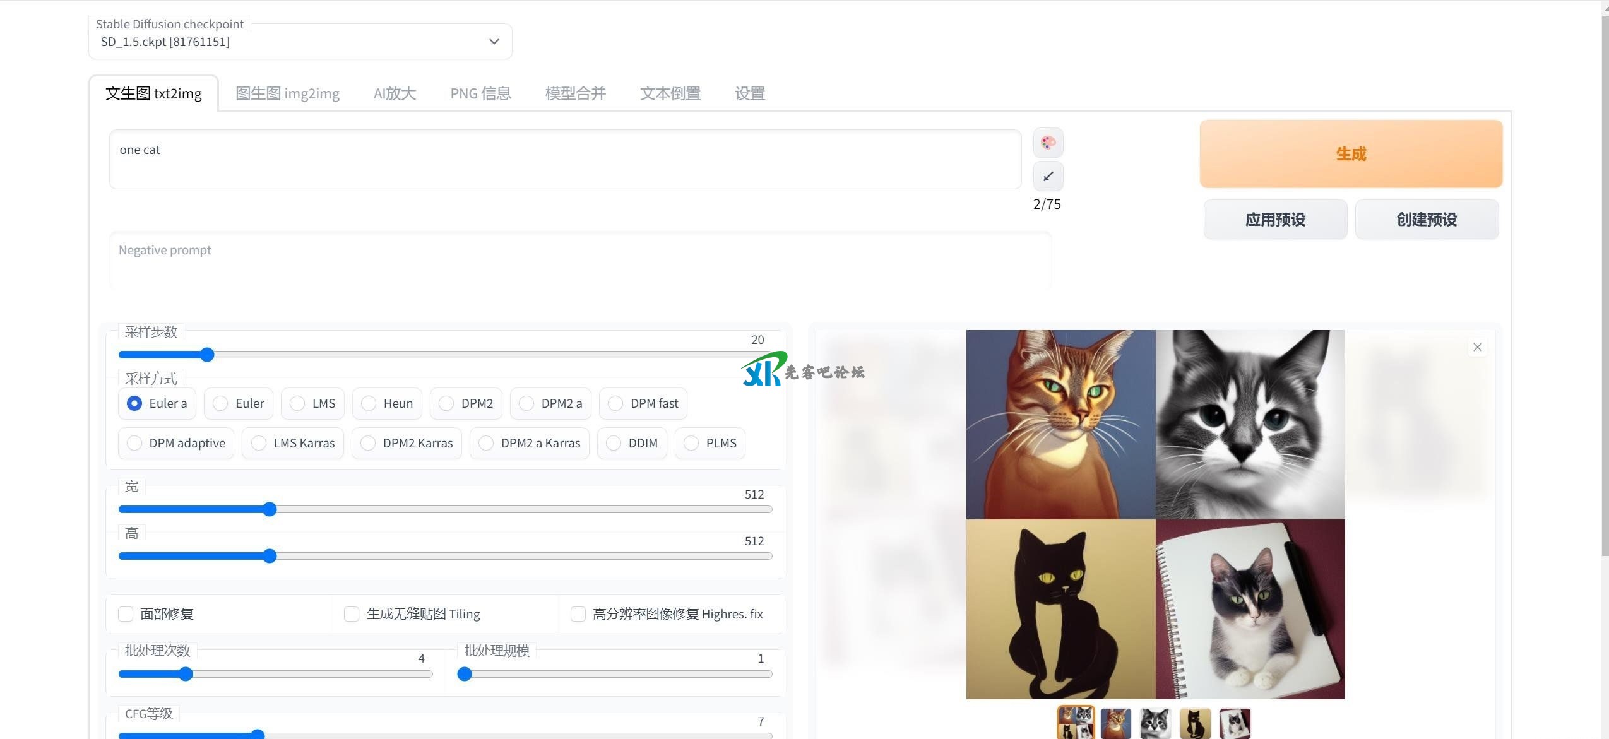Open the black cat thumbnail

coord(1195,723)
